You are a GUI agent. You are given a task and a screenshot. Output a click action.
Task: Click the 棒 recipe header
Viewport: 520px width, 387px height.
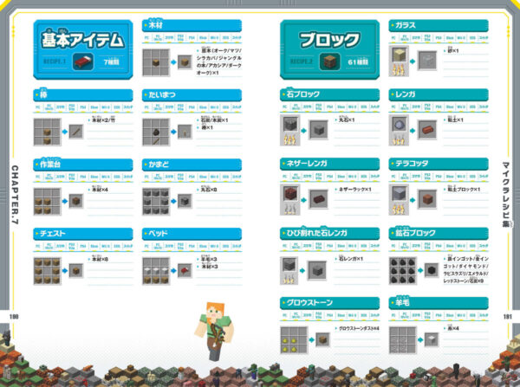[x=83, y=95]
